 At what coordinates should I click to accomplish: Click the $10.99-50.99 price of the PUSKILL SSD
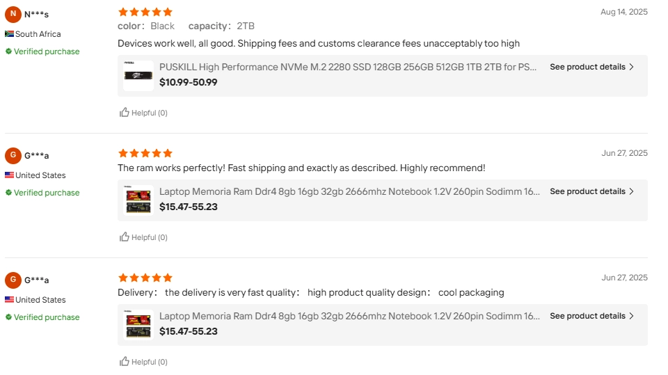click(x=188, y=82)
